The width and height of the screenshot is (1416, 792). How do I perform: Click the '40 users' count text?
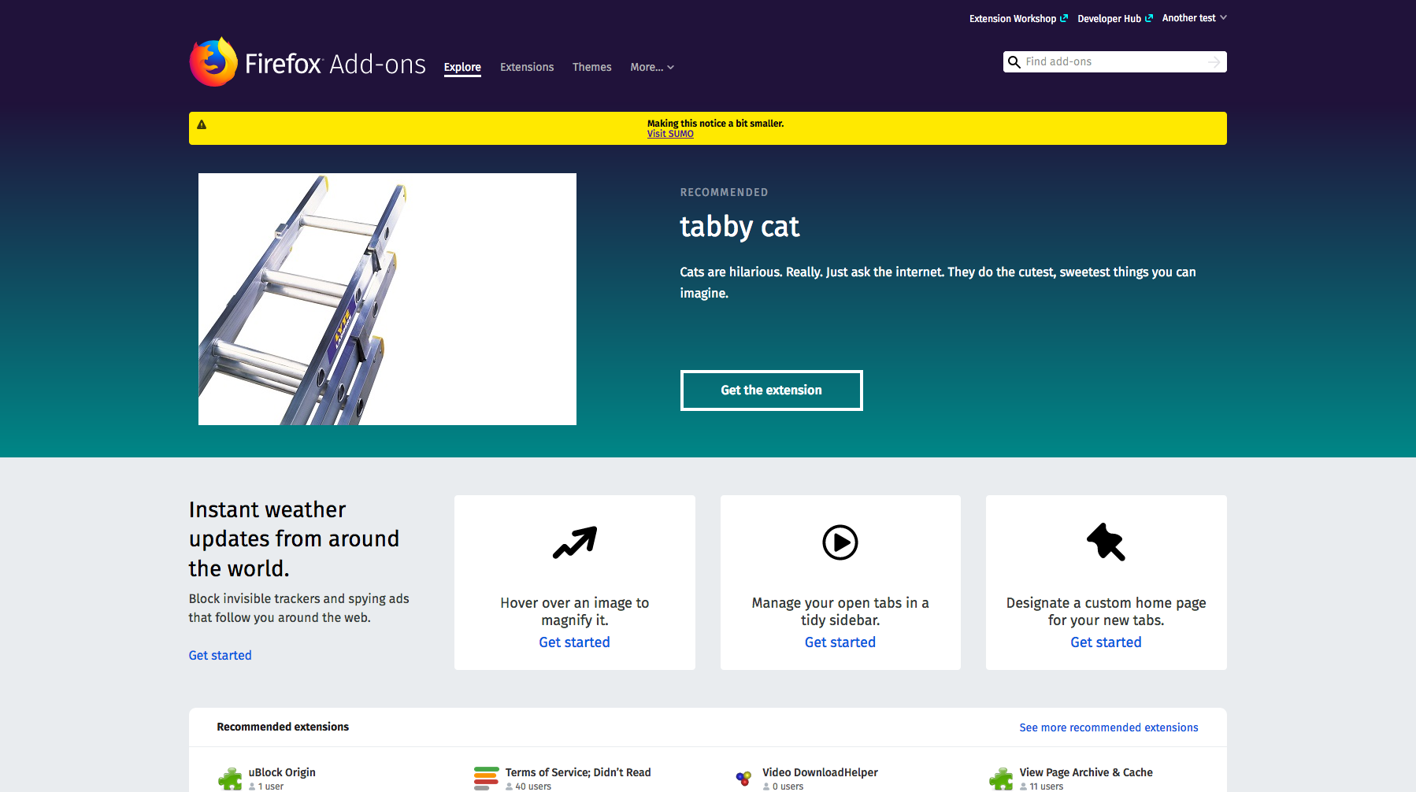533,786
